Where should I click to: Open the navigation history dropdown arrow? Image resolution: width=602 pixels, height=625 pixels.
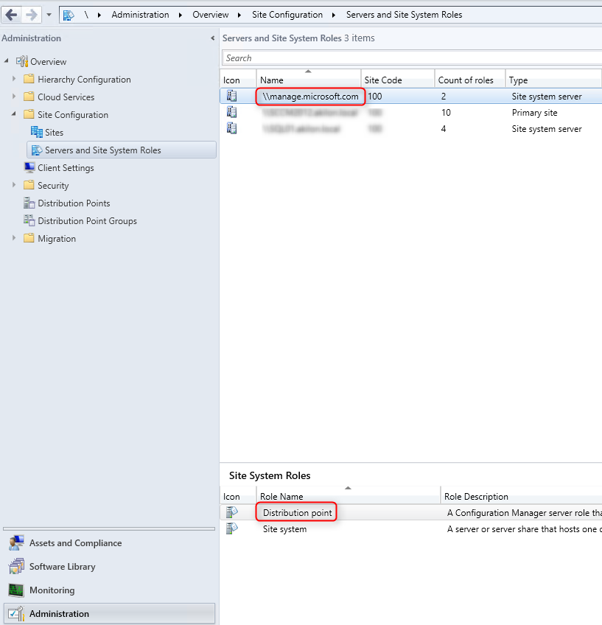click(49, 15)
